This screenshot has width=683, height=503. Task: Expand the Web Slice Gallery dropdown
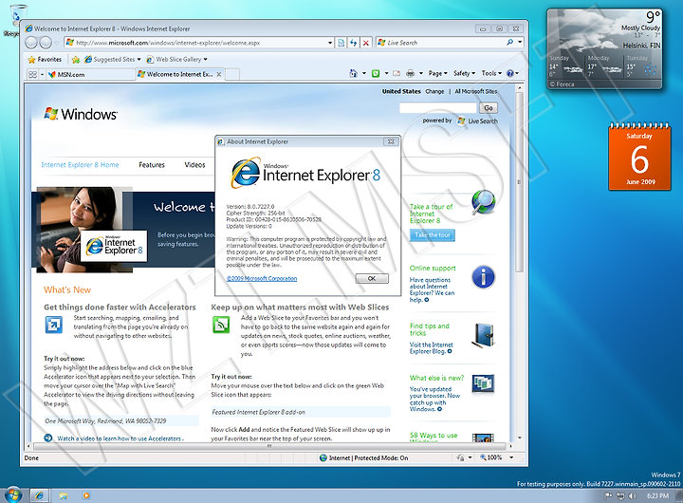click(205, 59)
